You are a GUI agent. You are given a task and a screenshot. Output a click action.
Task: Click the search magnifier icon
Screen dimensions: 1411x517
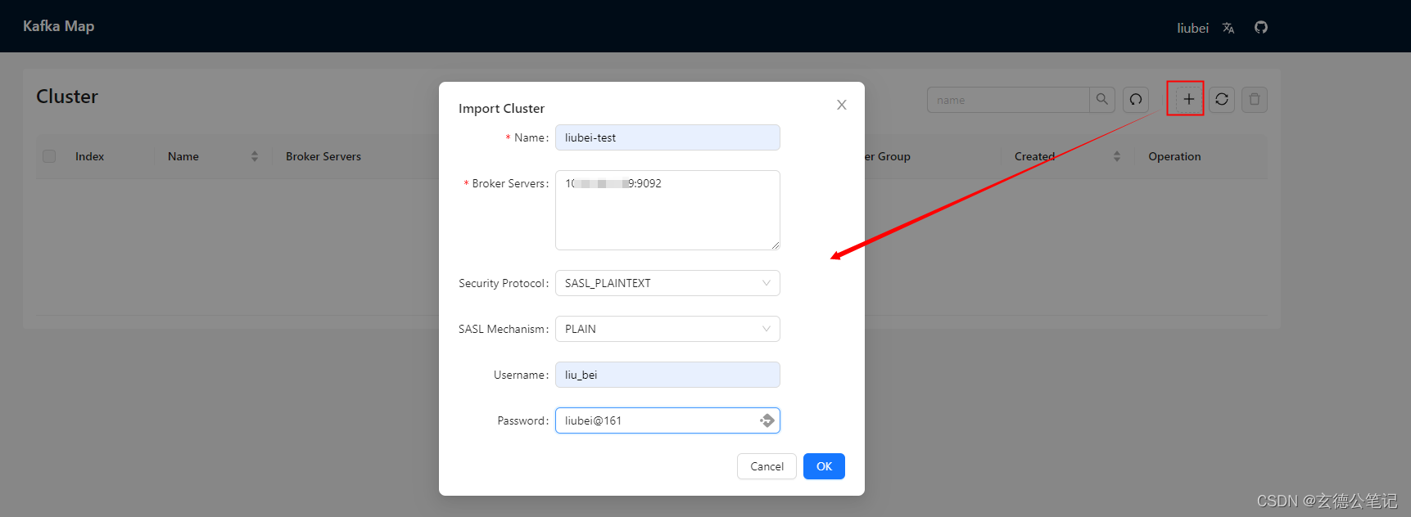pos(1102,100)
